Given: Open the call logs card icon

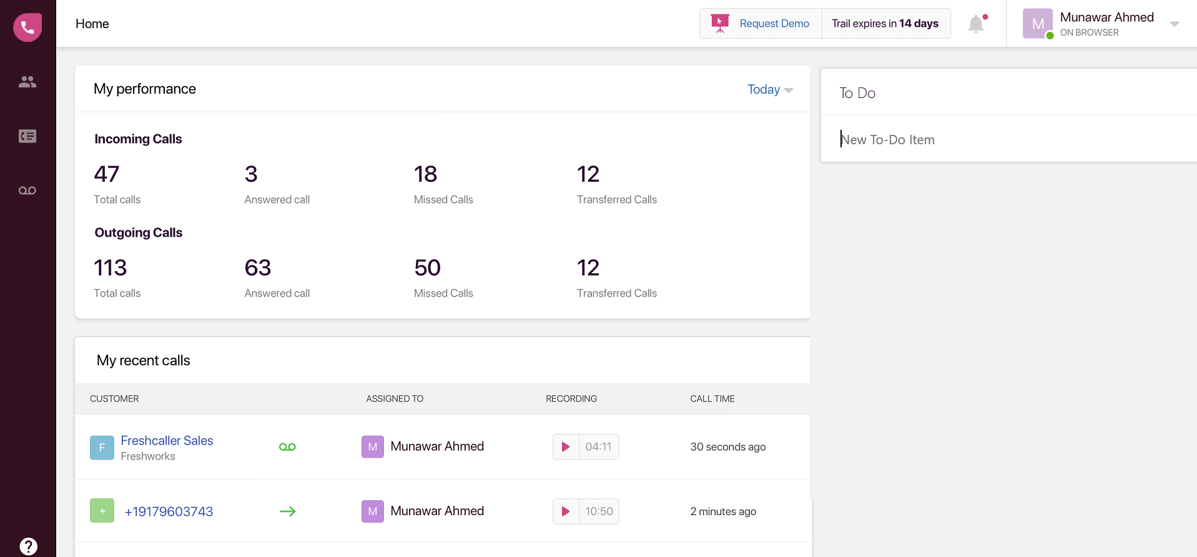Looking at the screenshot, I should pyautogui.click(x=27, y=136).
